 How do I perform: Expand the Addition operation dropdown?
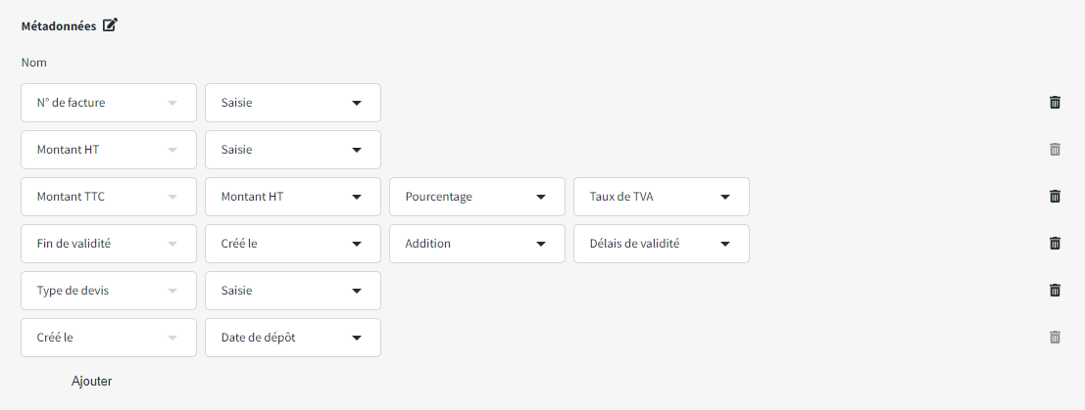pyautogui.click(x=476, y=244)
